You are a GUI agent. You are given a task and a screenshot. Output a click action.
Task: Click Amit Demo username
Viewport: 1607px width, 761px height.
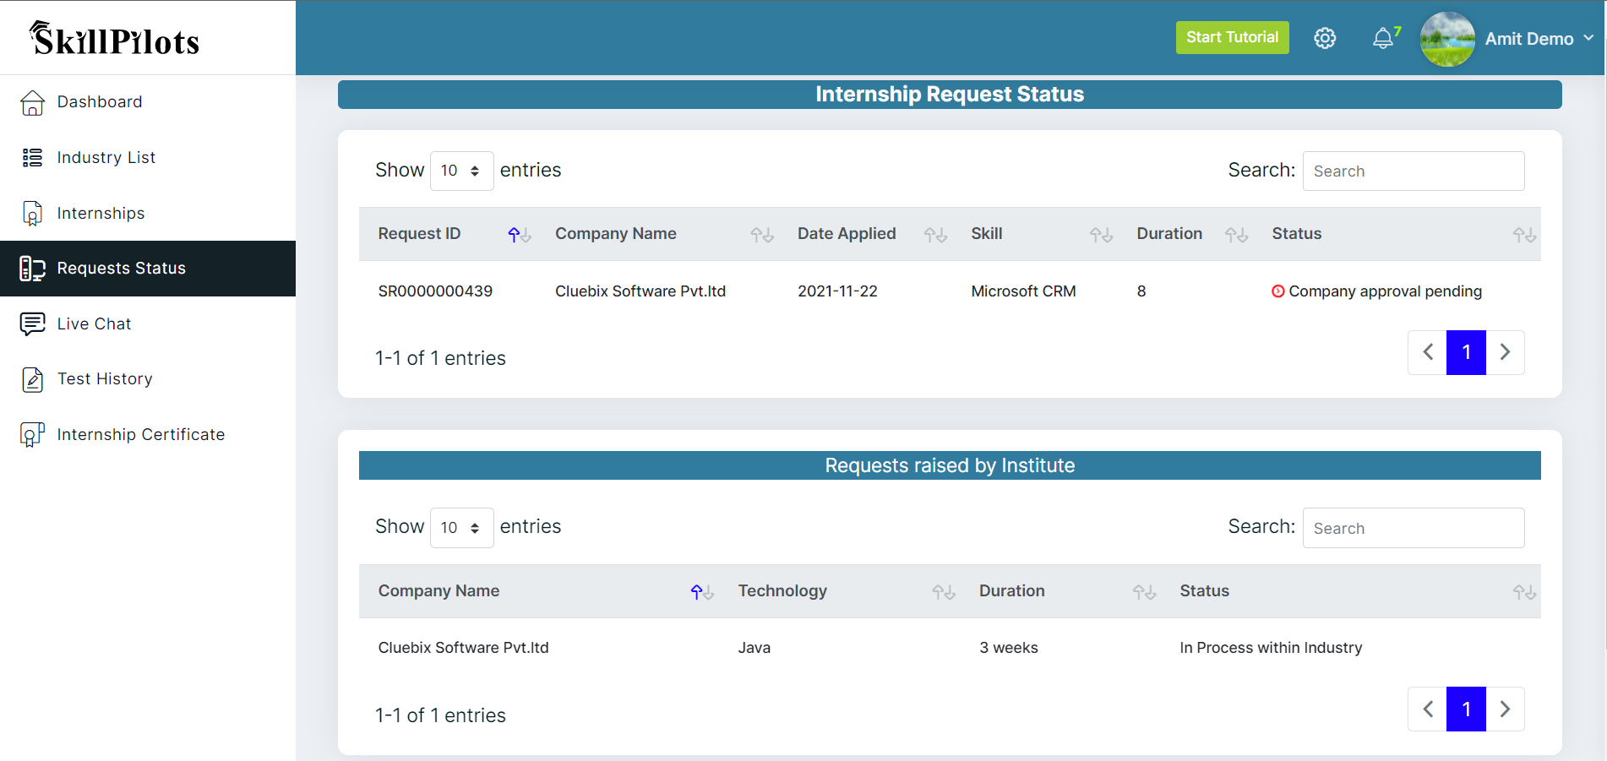(1529, 39)
